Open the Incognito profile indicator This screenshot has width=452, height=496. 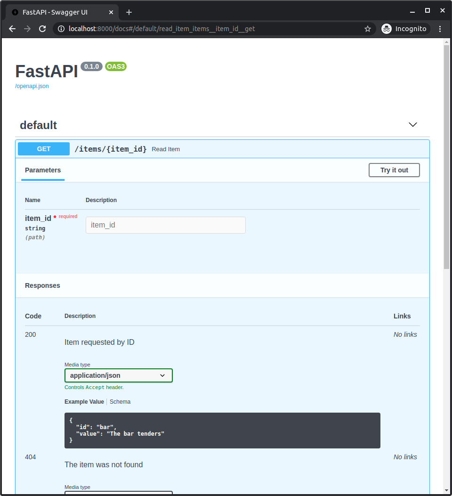tap(405, 29)
